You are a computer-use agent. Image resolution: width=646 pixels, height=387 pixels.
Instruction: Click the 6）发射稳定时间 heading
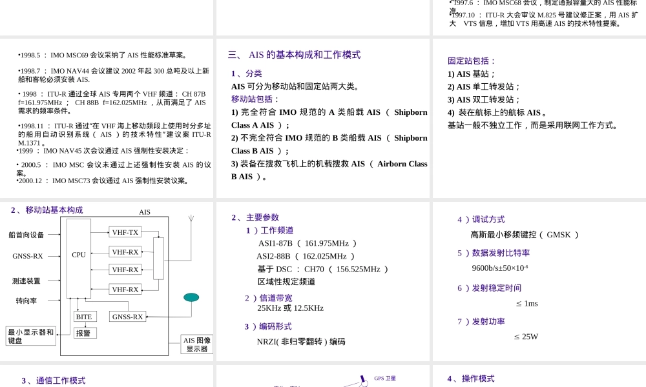tap(490, 288)
